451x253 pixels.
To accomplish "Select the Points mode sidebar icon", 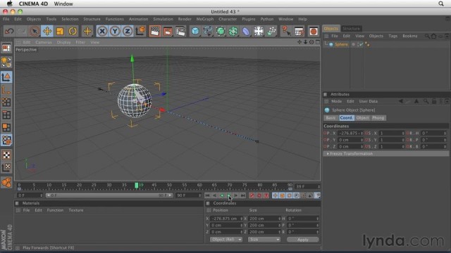I will (x=6, y=102).
